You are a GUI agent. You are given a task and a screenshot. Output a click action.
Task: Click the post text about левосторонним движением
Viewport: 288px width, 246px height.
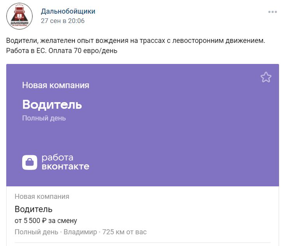135,41
